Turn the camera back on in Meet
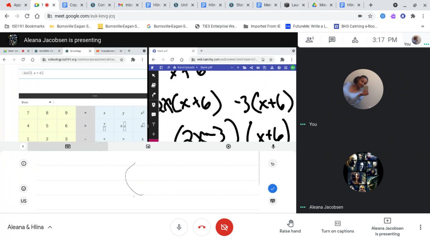The width and height of the screenshot is (430, 241). [x=224, y=227]
